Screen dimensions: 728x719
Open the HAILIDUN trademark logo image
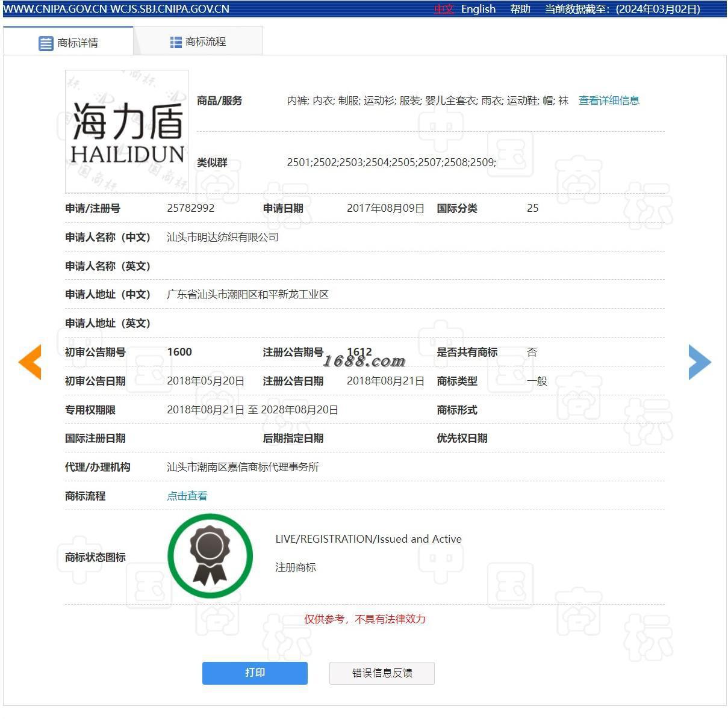point(126,131)
